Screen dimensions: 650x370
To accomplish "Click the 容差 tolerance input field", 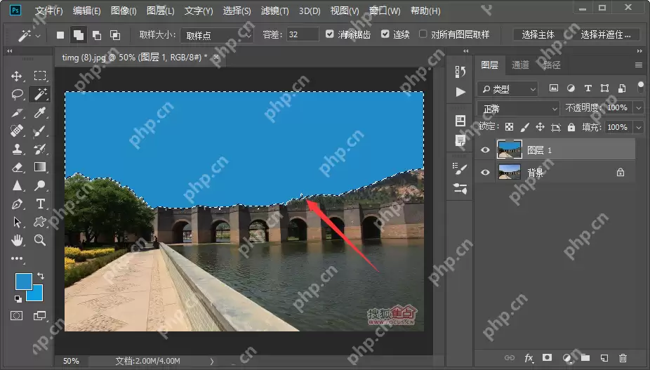I will point(303,34).
